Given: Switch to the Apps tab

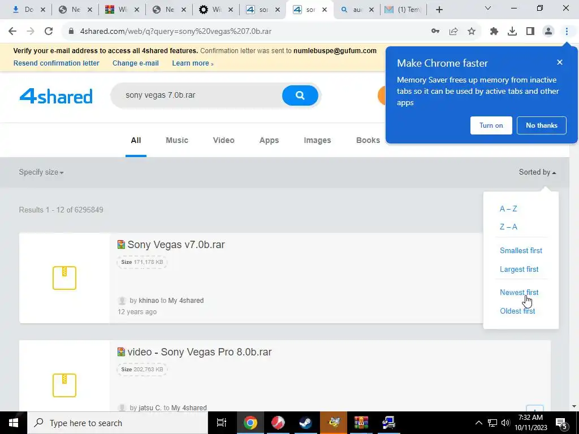Looking at the screenshot, I should [x=269, y=140].
